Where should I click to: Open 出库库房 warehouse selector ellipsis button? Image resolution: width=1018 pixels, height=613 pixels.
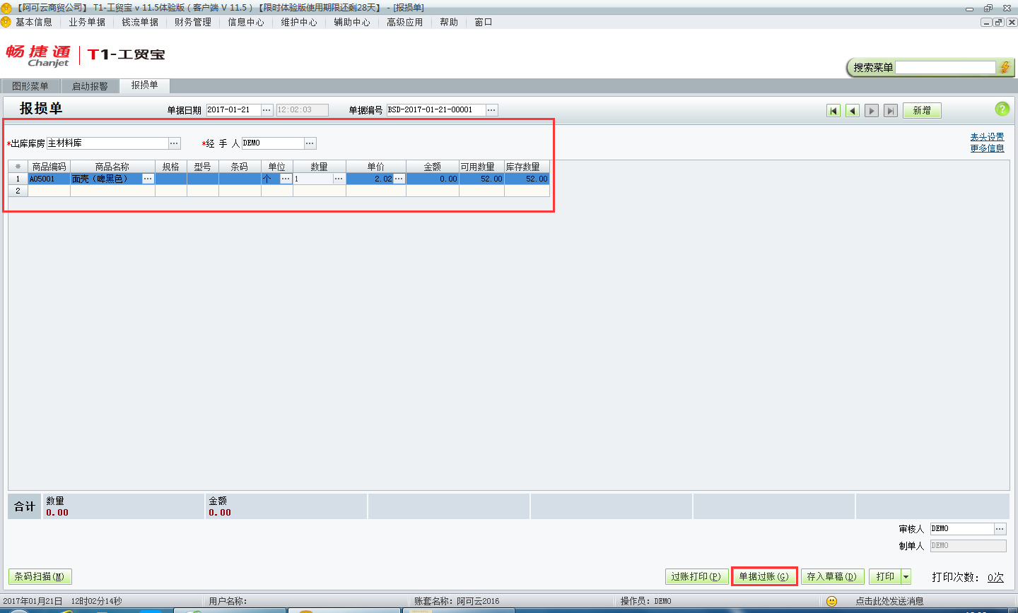tap(174, 143)
